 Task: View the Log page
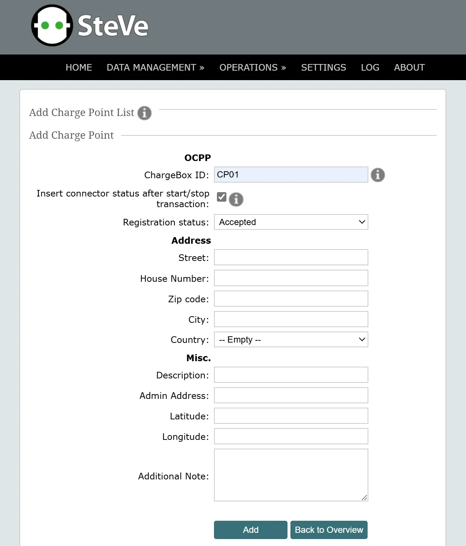370,67
